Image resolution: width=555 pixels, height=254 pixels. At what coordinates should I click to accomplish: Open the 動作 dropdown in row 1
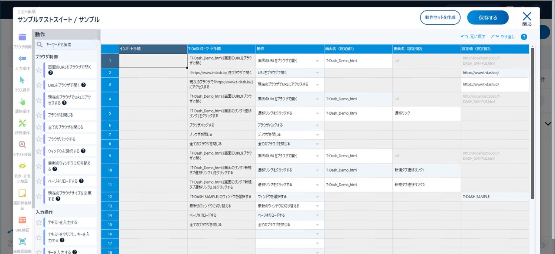[x=317, y=61]
